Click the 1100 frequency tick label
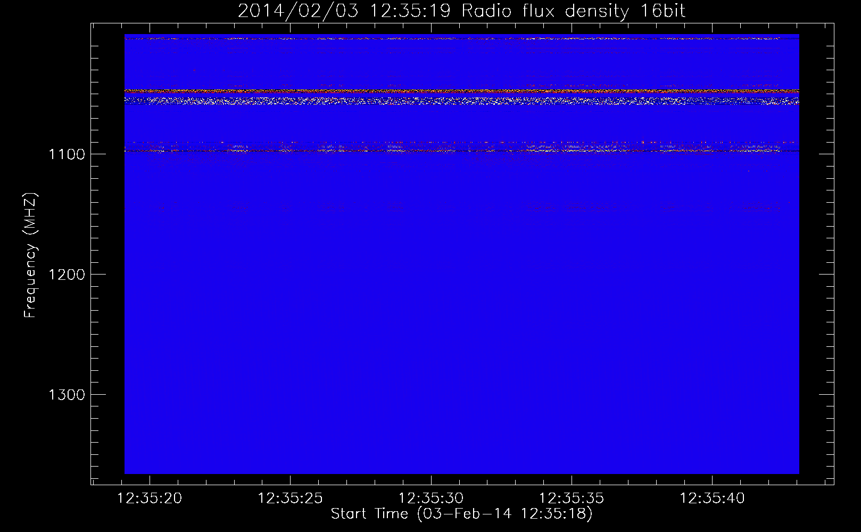Image resolution: width=861 pixels, height=532 pixels. [x=67, y=154]
